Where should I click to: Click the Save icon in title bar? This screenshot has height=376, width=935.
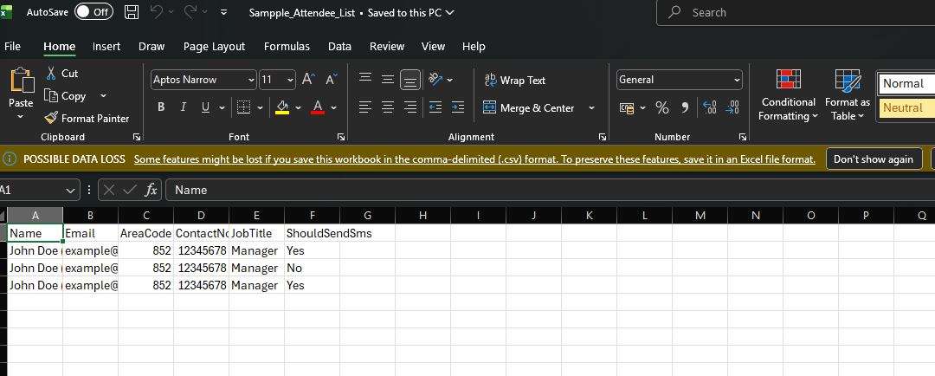[132, 12]
